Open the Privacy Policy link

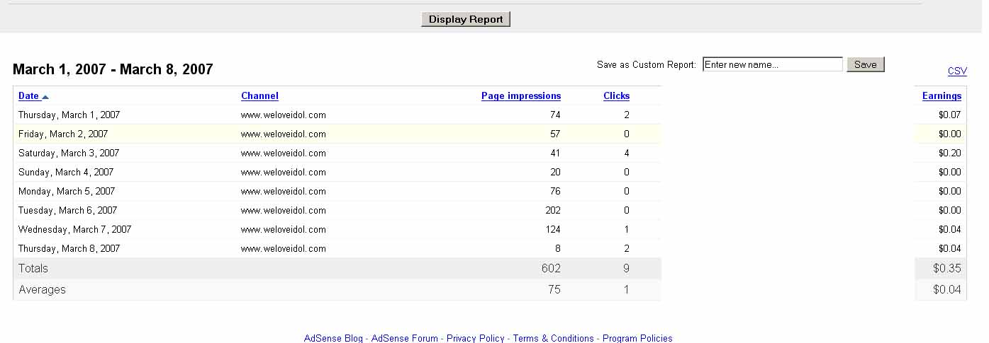point(475,338)
